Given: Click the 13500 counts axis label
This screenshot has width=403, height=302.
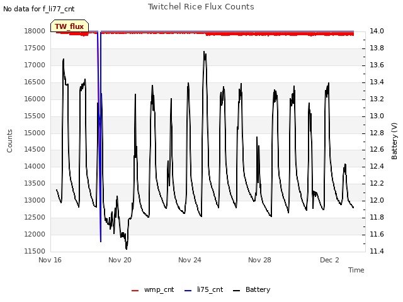Looking at the screenshot, I should [x=35, y=183].
